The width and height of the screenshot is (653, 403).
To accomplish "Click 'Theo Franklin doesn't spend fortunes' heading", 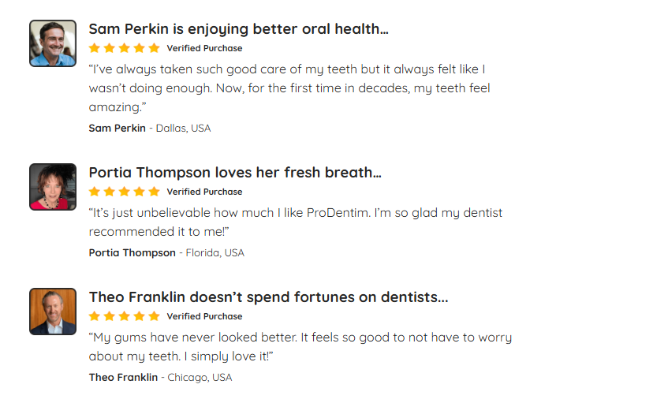I will point(268,297).
